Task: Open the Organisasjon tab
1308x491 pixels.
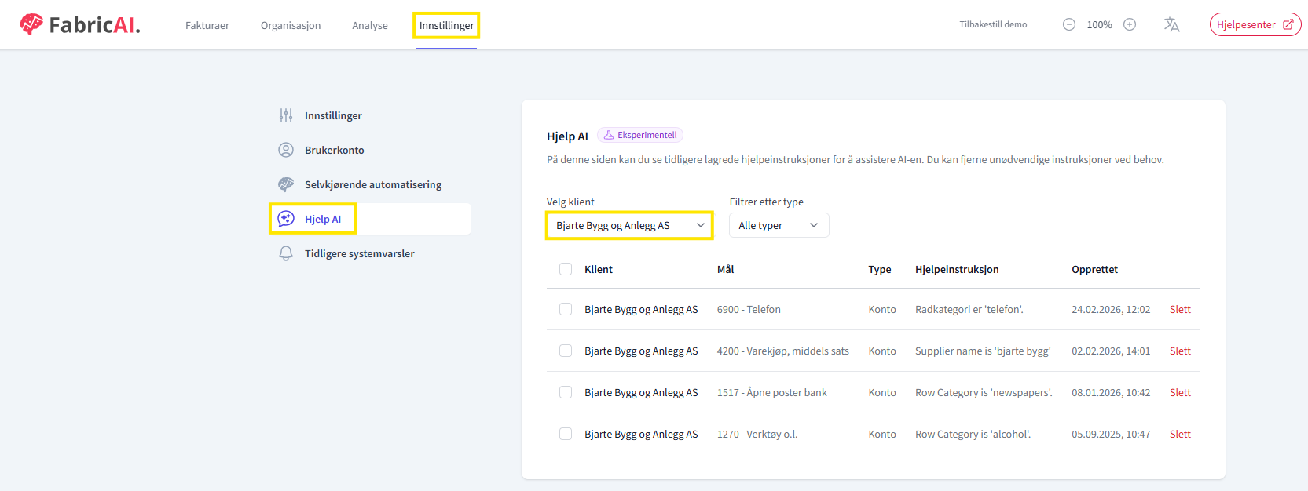Action: 291,25
